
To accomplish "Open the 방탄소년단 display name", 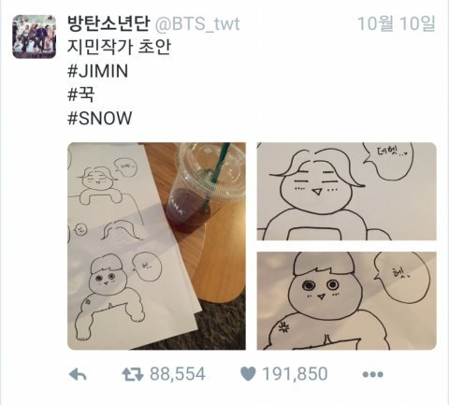I will [x=109, y=23].
